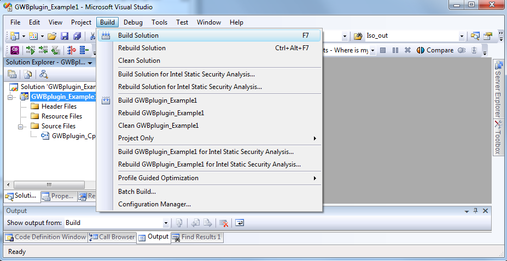Open the Iso_out find combo box dropdown
The height and width of the screenshot is (261, 507).
pos(462,37)
